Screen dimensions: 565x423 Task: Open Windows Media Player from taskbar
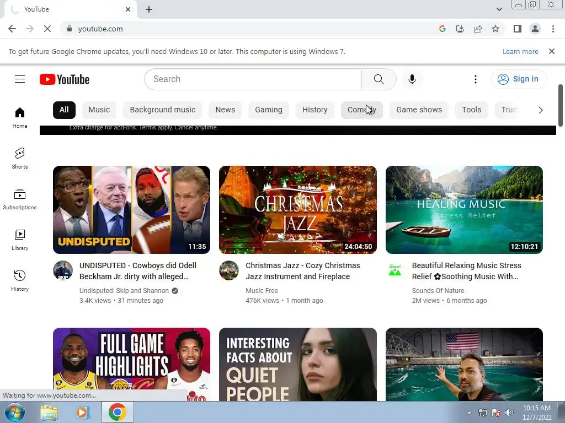[x=82, y=412]
